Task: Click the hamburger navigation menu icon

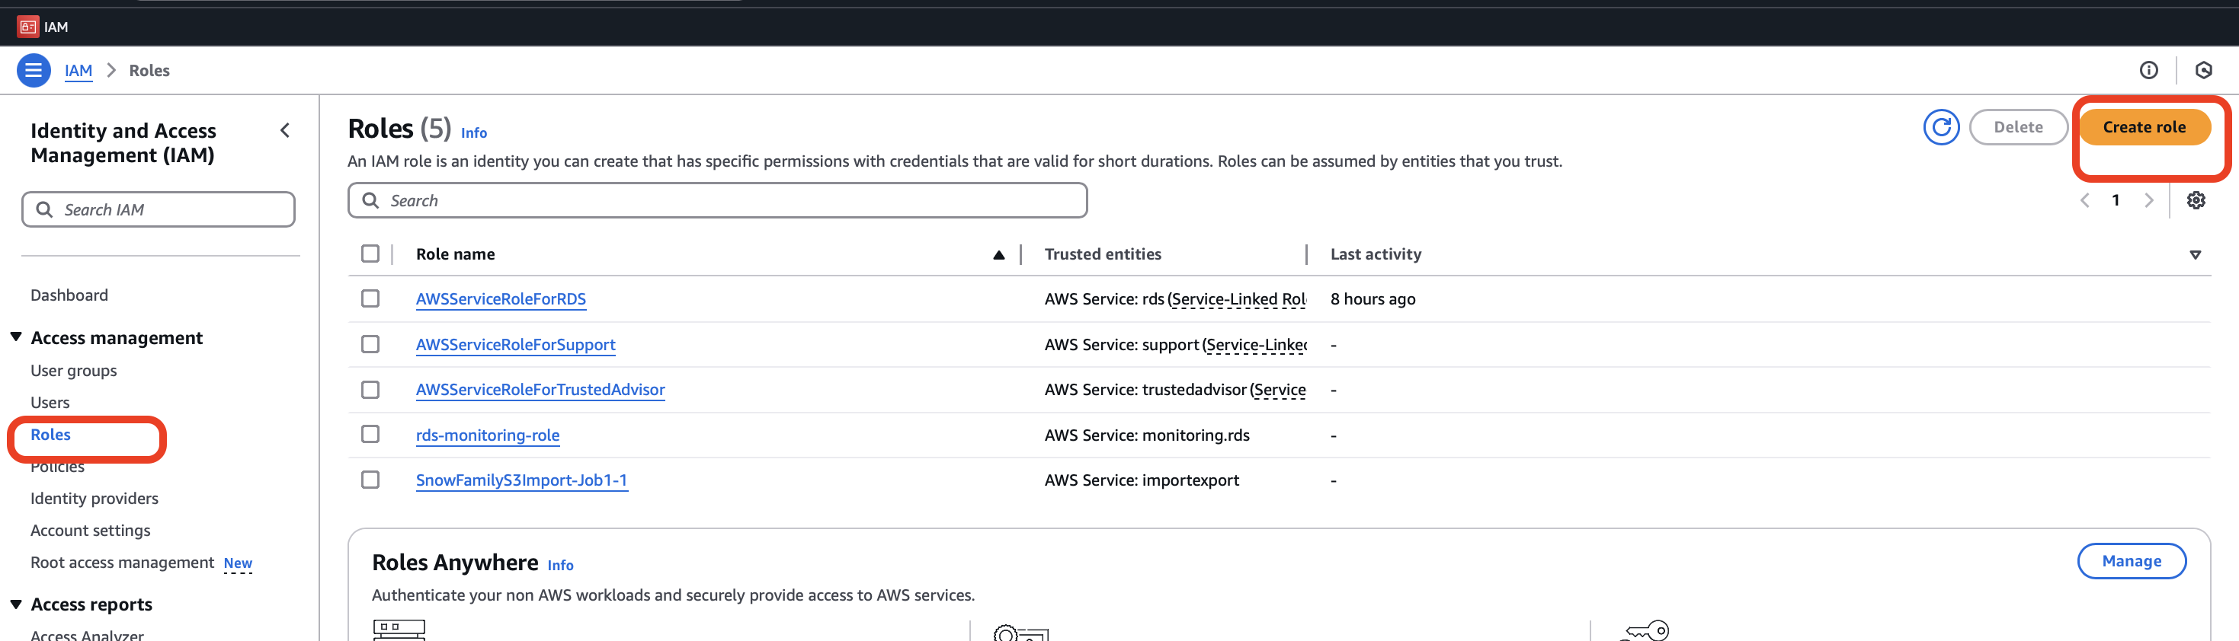Action: (x=33, y=70)
